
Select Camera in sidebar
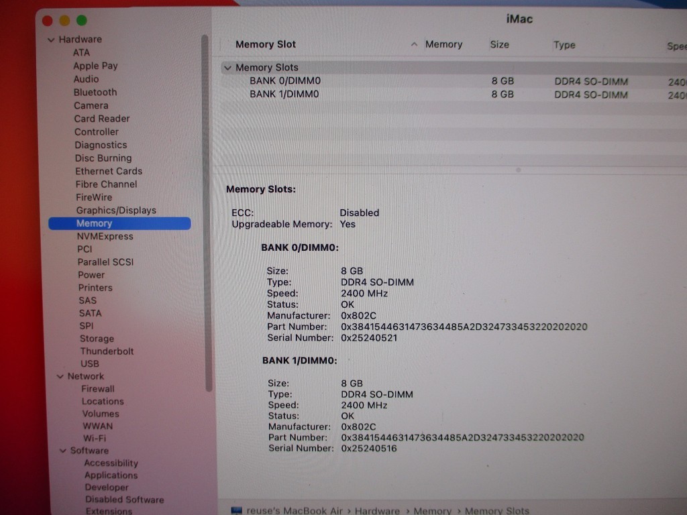pyautogui.click(x=91, y=105)
